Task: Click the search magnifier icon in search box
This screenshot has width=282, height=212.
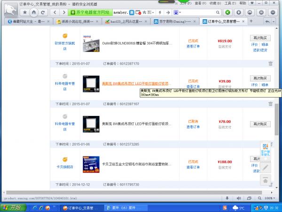Action: [x=218, y=12]
